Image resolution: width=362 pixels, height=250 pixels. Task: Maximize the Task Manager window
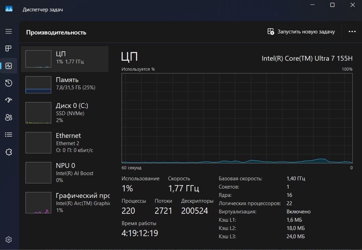point(332,5)
